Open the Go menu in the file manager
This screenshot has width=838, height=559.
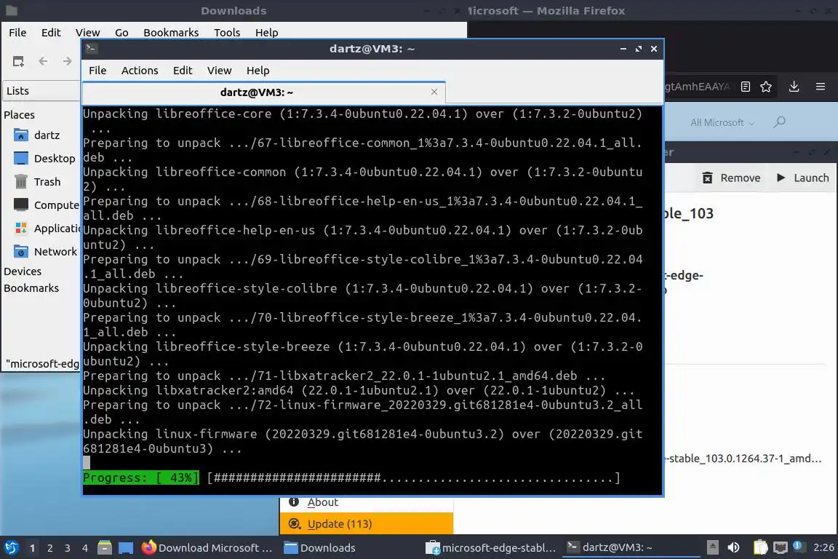tap(121, 33)
